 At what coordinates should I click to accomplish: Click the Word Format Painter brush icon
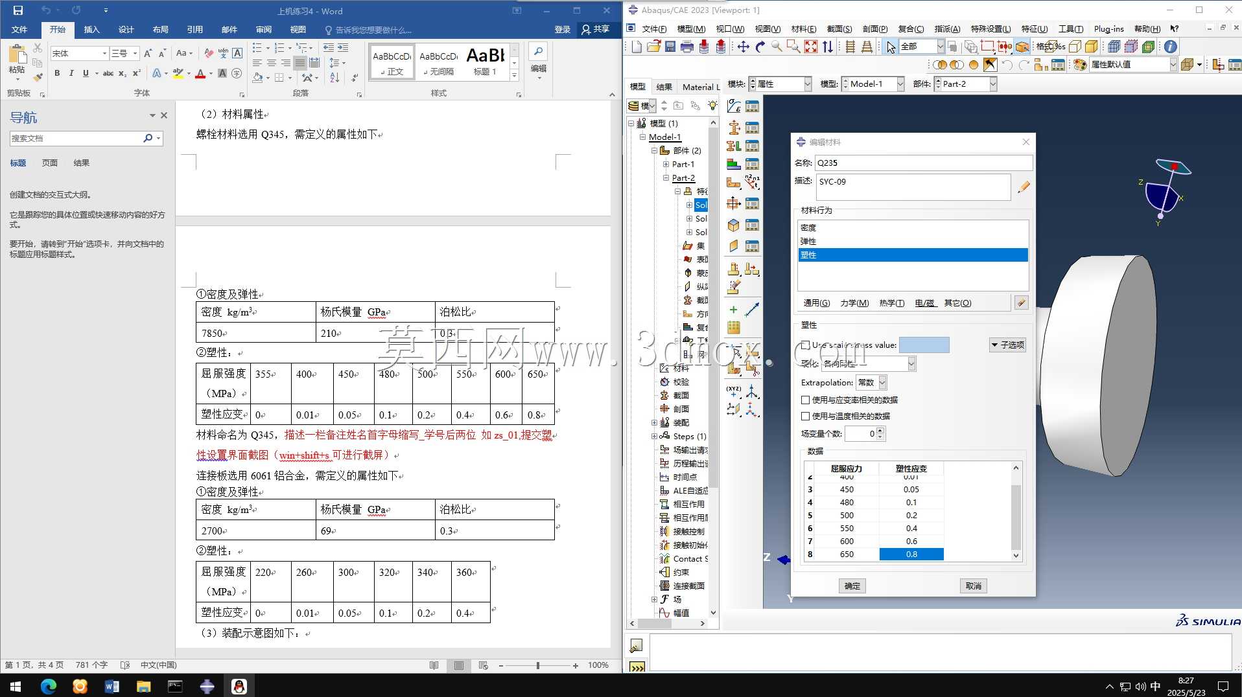coord(38,77)
